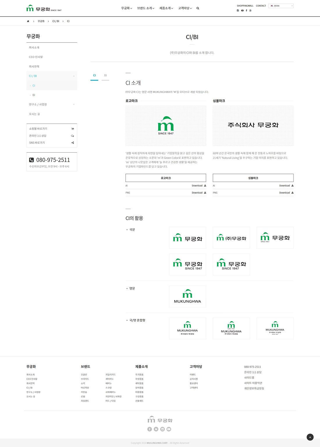Click the footer Naver N circle icon
This screenshot has width=320, height=447.
pos(156,429)
